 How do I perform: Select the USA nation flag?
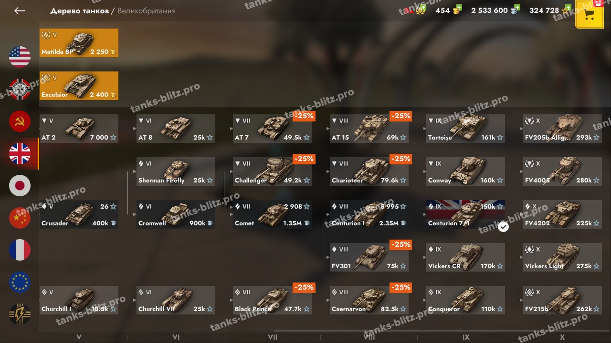(20, 57)
